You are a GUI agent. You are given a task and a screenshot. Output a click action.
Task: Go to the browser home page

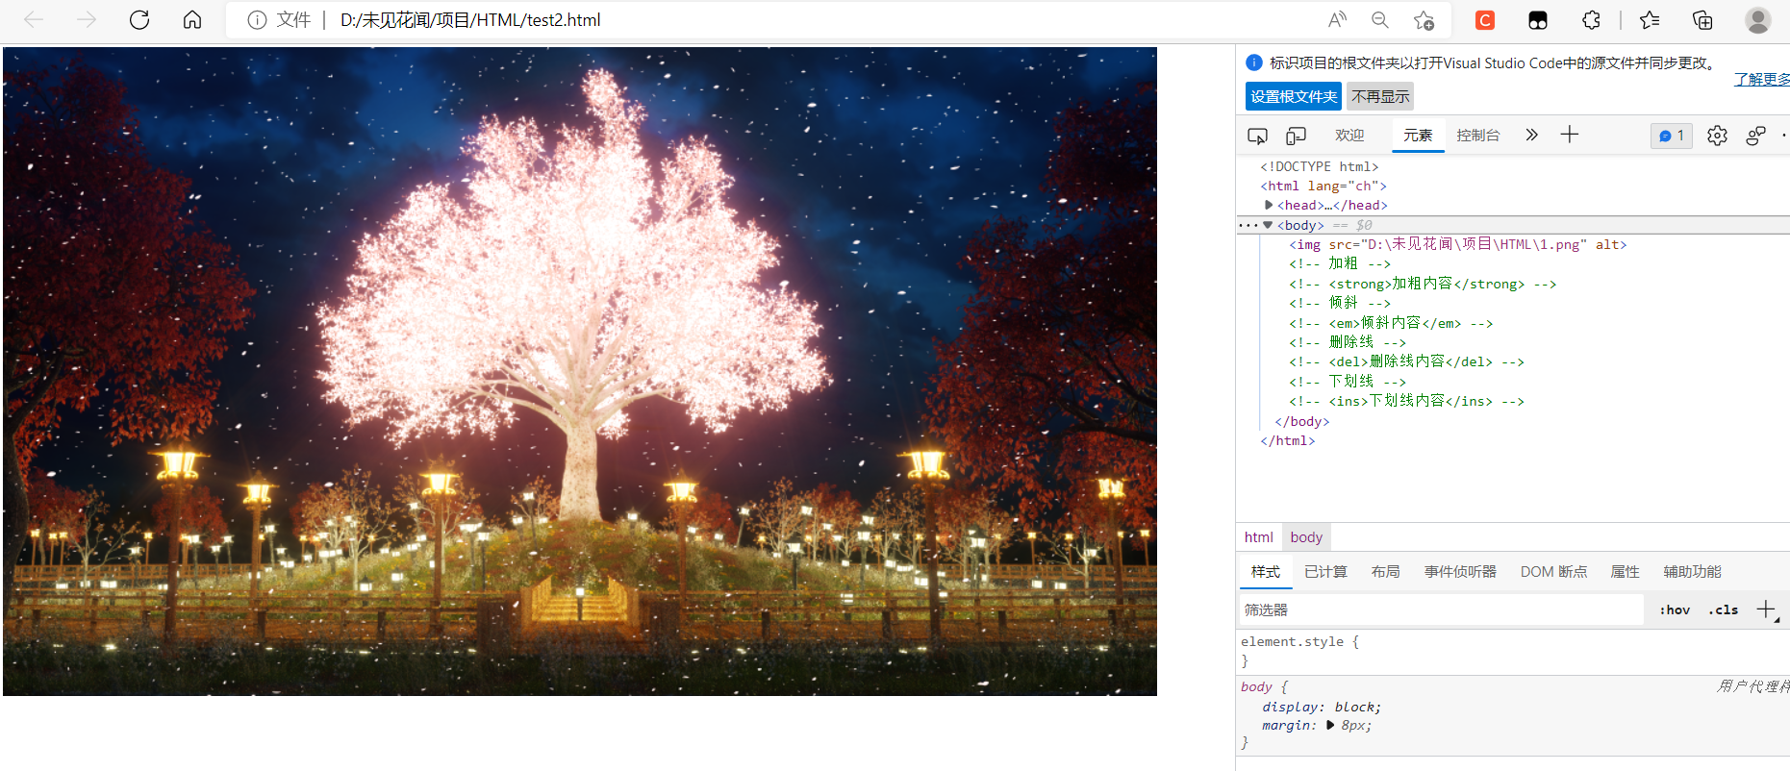coord(192,19)
